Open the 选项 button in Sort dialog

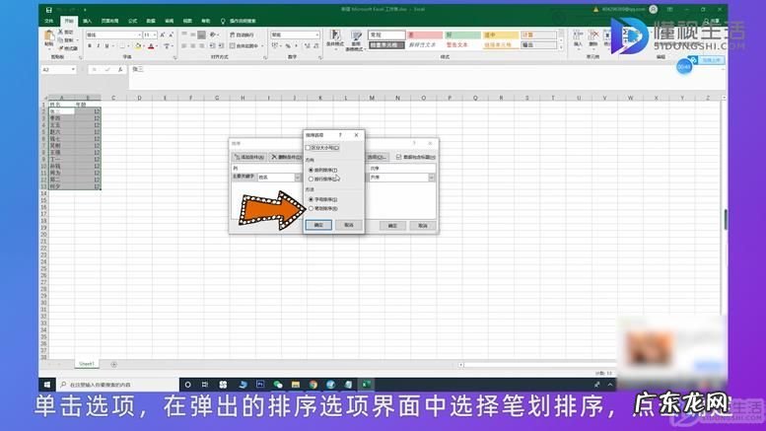(x=377, y=157)
